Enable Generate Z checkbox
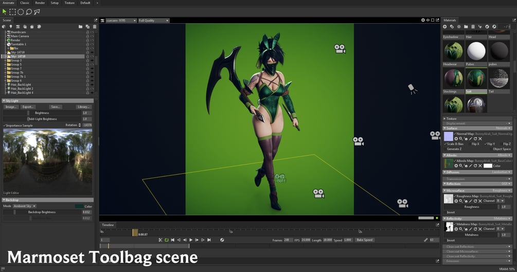This screenshot has width=517, height=272. pyautogui.click(x=445, y=149)
